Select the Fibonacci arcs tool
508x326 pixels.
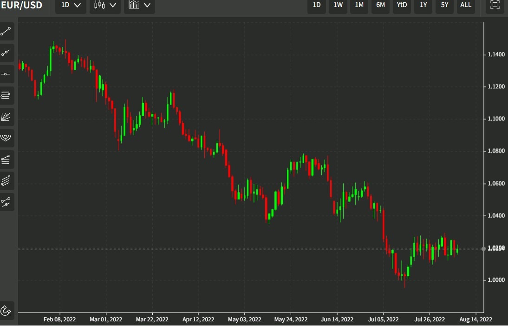pyautogui.click(x=6, y=138)
